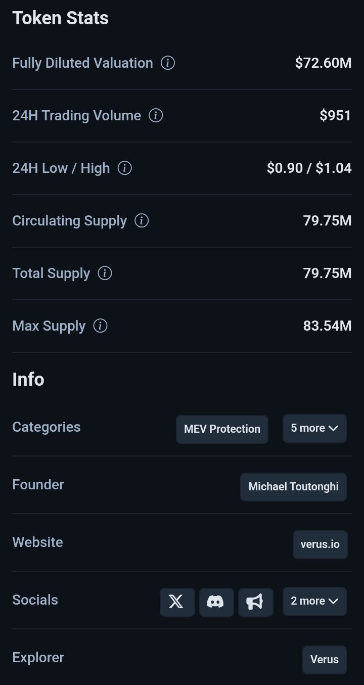Viewport: 364px width, 685px height.
Task: Click the Michael Toutonghi founder tag
Action: [x=293, y=487]
